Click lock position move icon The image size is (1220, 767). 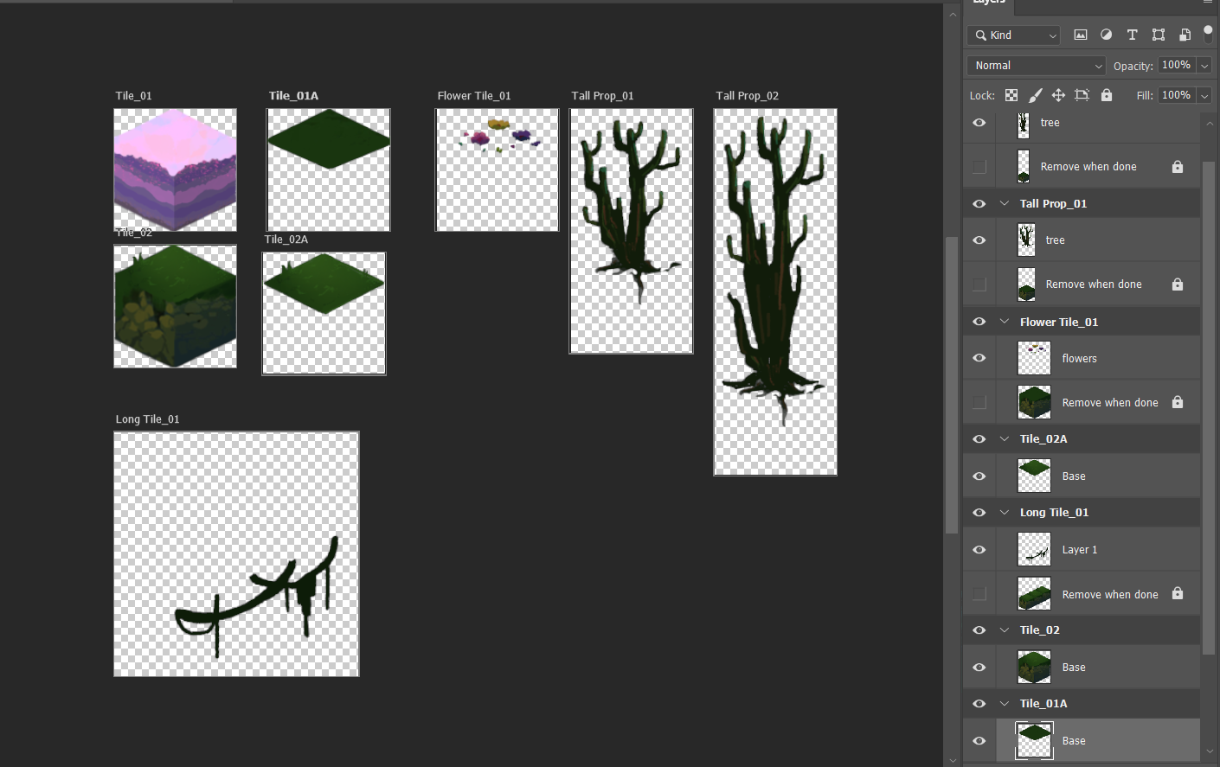(x=1058, y=95)
